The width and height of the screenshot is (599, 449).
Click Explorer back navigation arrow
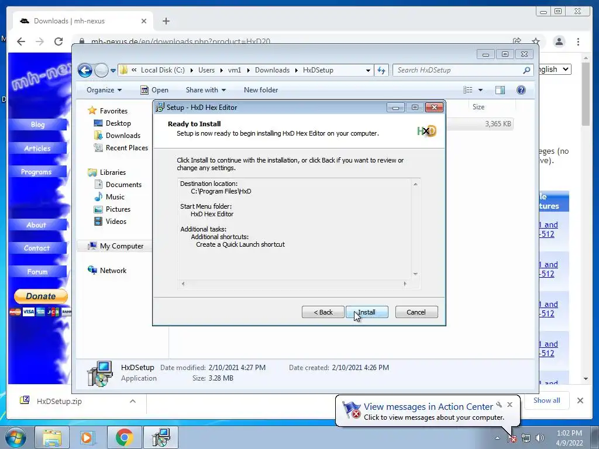point(85,70)
